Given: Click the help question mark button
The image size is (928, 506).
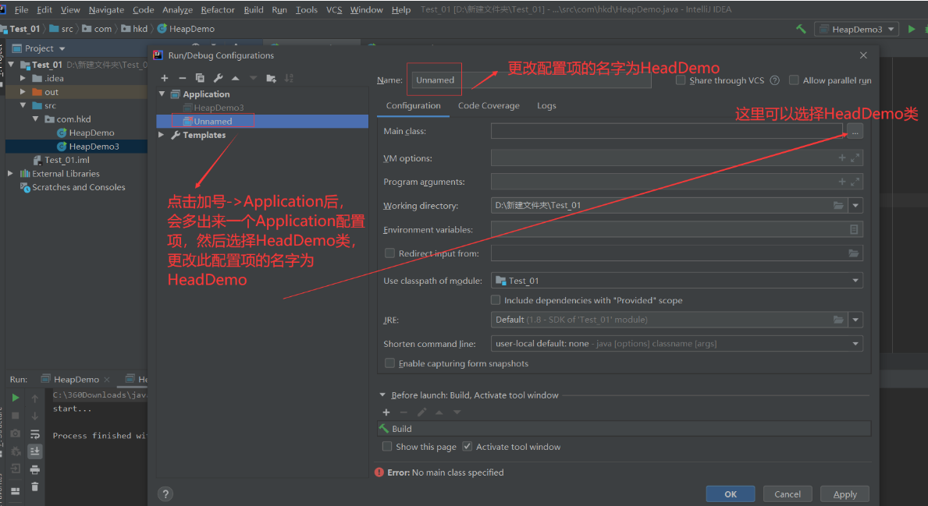Looking at the screenshot, I should coord(165,494).
